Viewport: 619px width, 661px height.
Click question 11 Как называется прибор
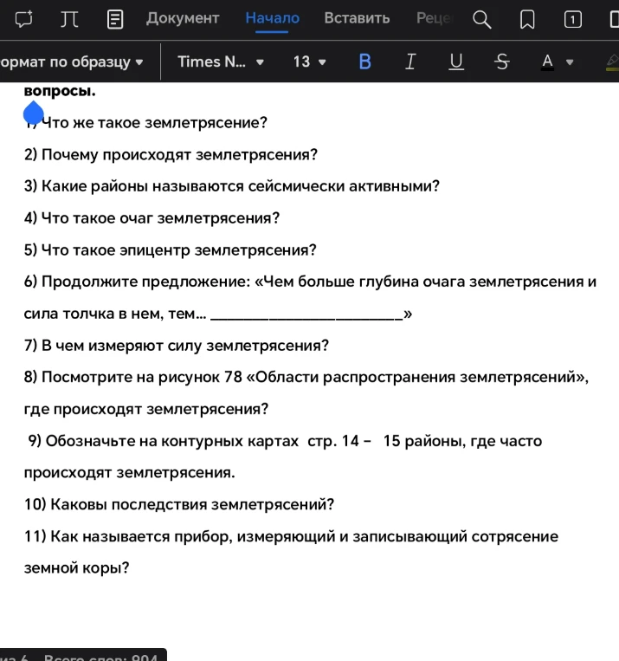click(x=291, y=536)
